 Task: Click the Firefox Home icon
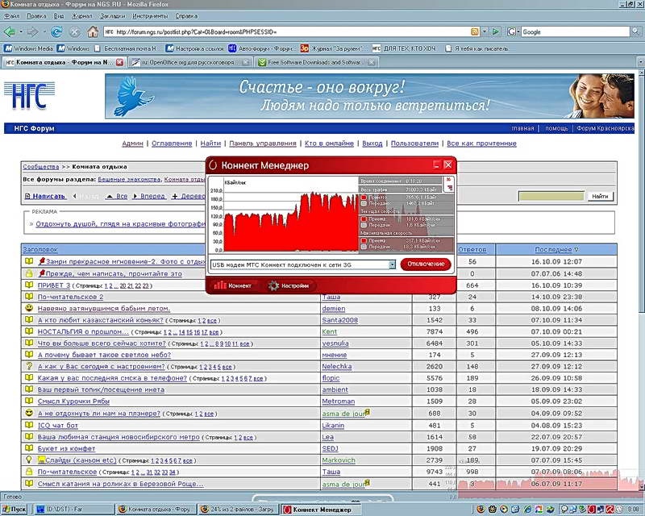pos(93,31)
